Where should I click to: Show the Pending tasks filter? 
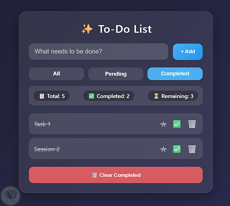coord(116,74)
